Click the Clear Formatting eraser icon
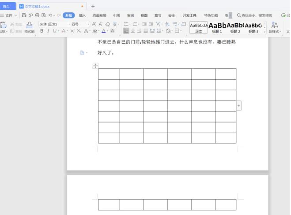The image size is (291, 215). [x=108, y=24]
